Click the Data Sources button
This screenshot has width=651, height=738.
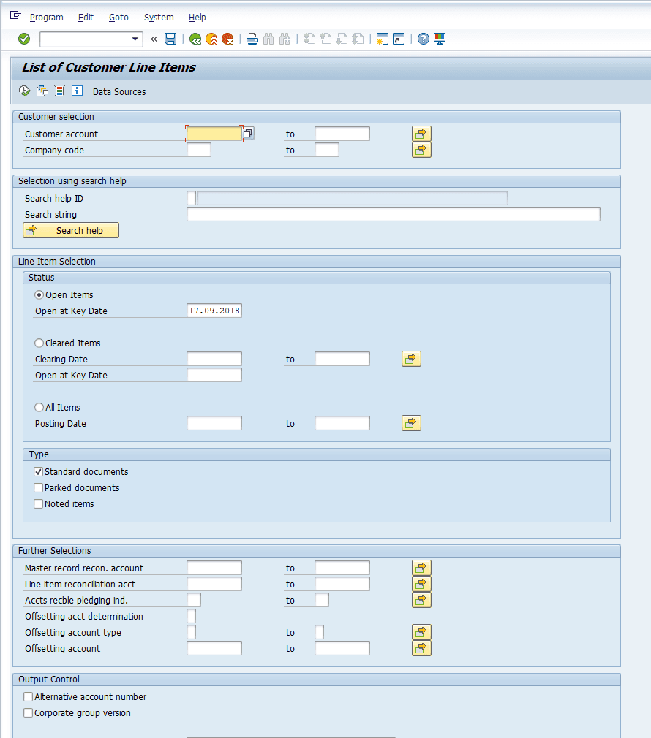coord(119,92)
